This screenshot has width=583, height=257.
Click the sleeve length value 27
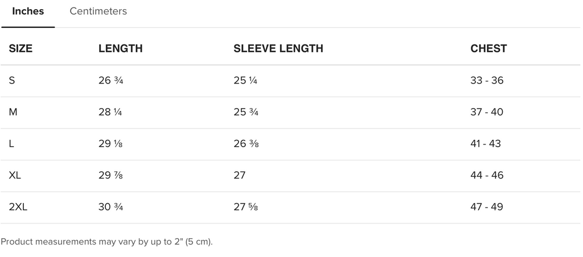pos(240,175)
